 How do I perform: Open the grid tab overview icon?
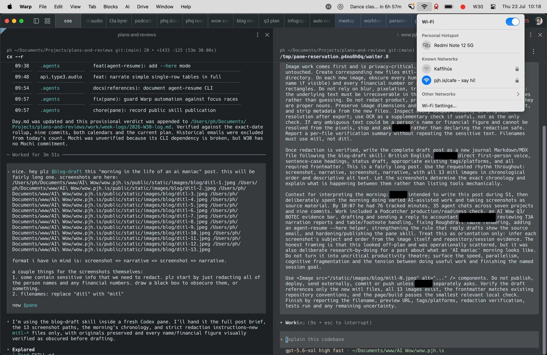(47, 21)
